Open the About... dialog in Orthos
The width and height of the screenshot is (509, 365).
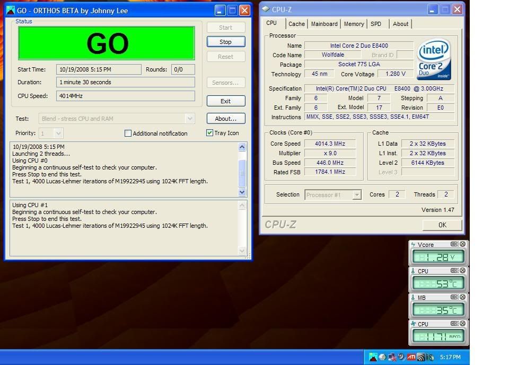226,119
